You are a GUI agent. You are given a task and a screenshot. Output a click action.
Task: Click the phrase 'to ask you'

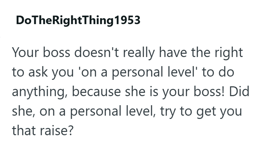click(43, 73)
